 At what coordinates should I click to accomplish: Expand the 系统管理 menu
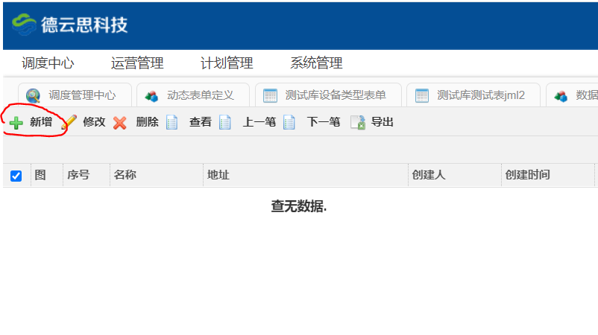[x=316, y=63]
